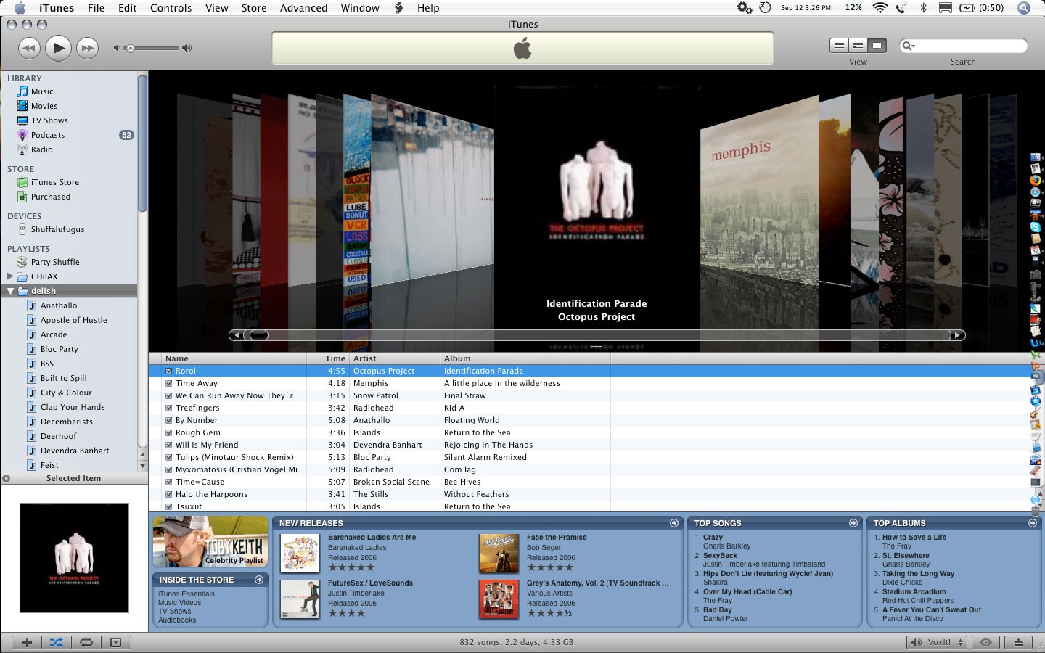The width and height of the screenshot is (1045, 653).
Task: Open the Advanced menu
Action: coord(303,8)
